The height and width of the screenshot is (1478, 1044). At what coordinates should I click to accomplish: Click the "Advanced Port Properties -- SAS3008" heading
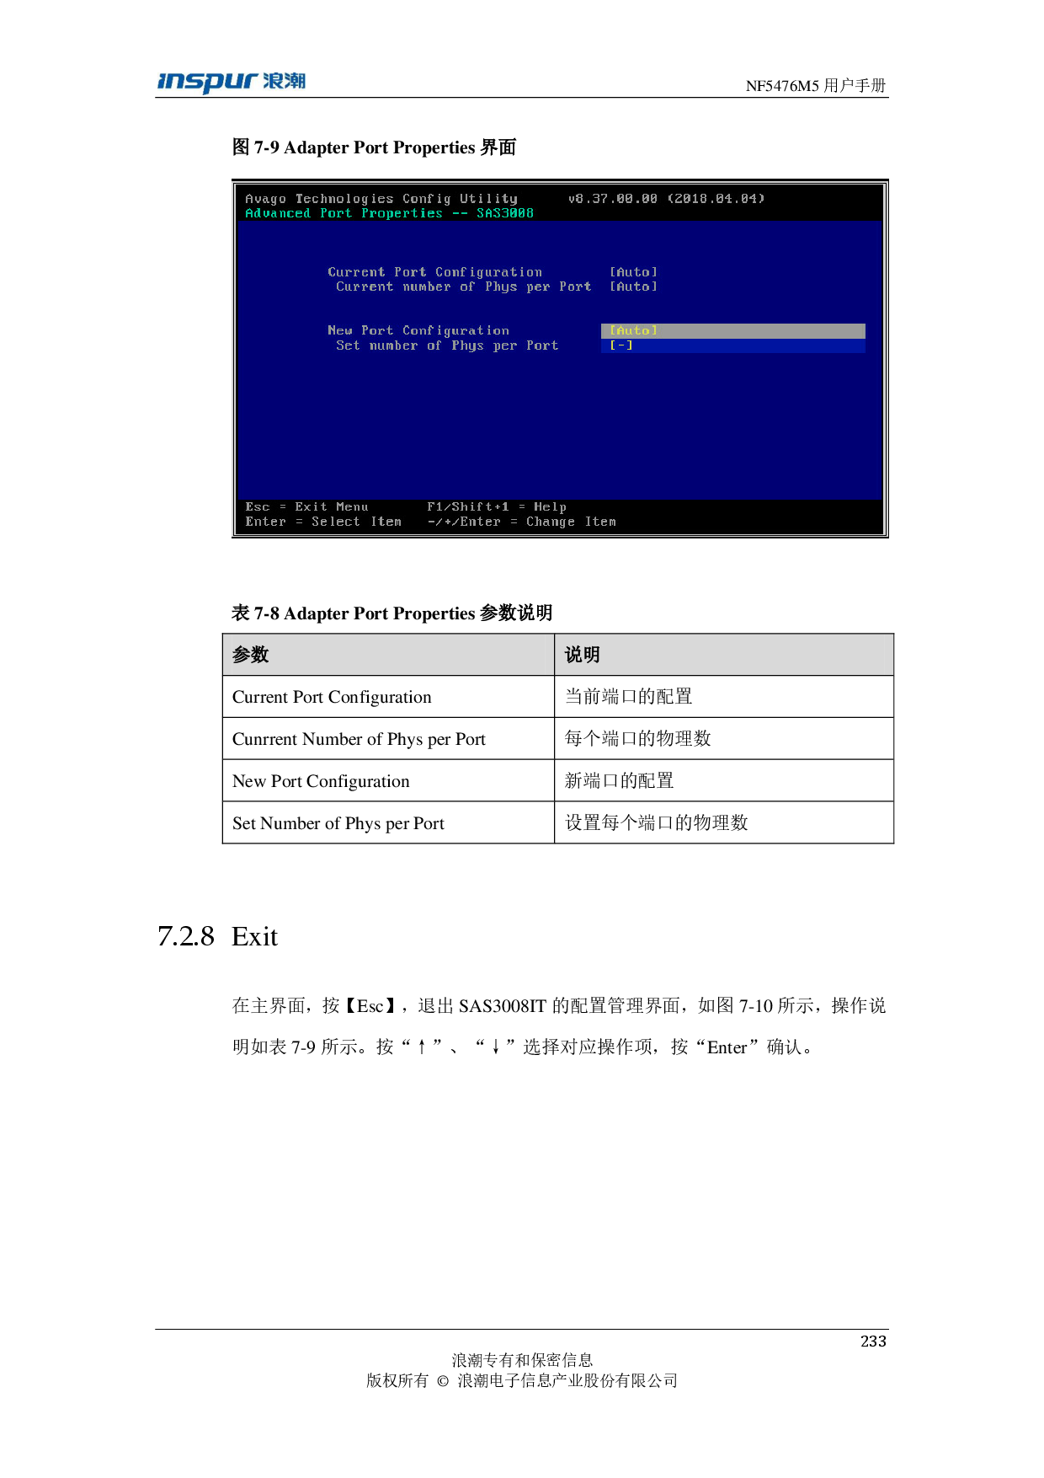(389, 214)
